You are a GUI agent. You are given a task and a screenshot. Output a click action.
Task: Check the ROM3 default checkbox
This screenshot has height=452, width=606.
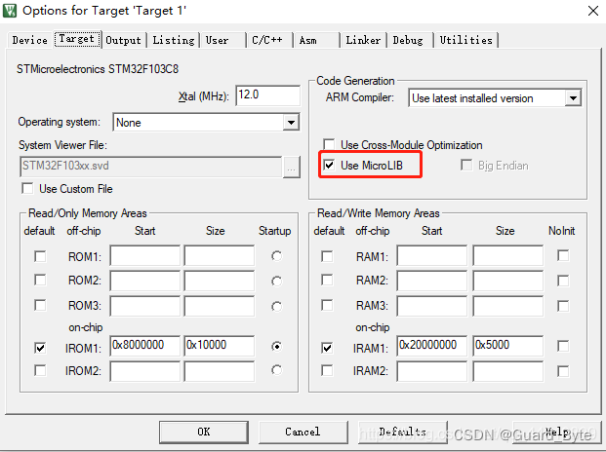tap(40, 306)
